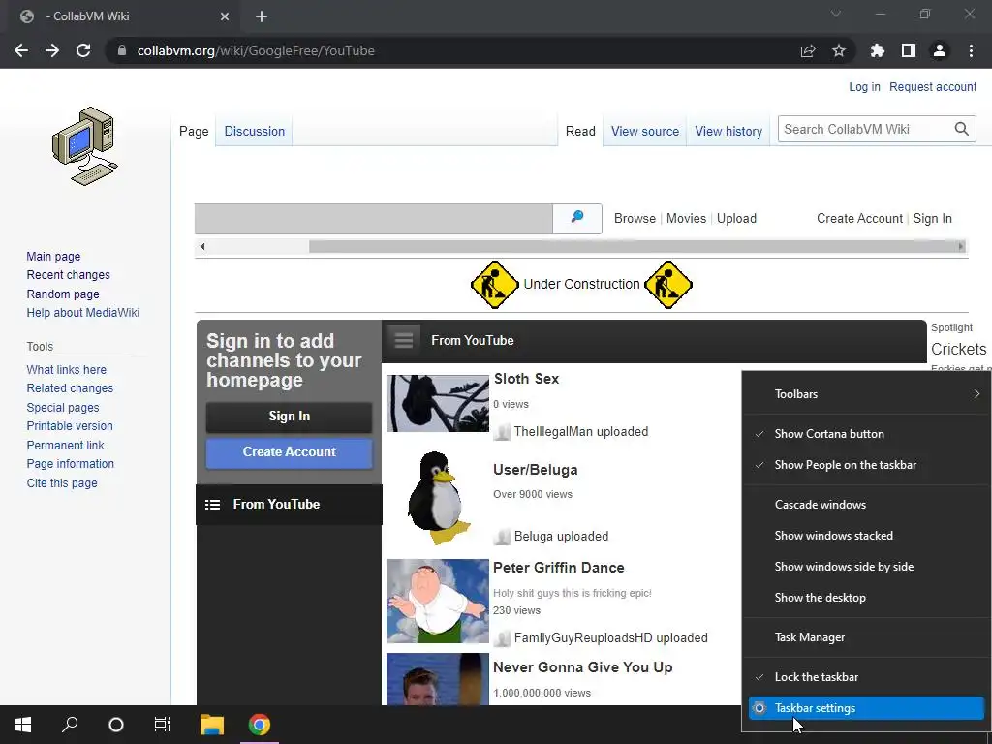Click the address bar URL
Screen dimensions: 992x744
point(256,50)
